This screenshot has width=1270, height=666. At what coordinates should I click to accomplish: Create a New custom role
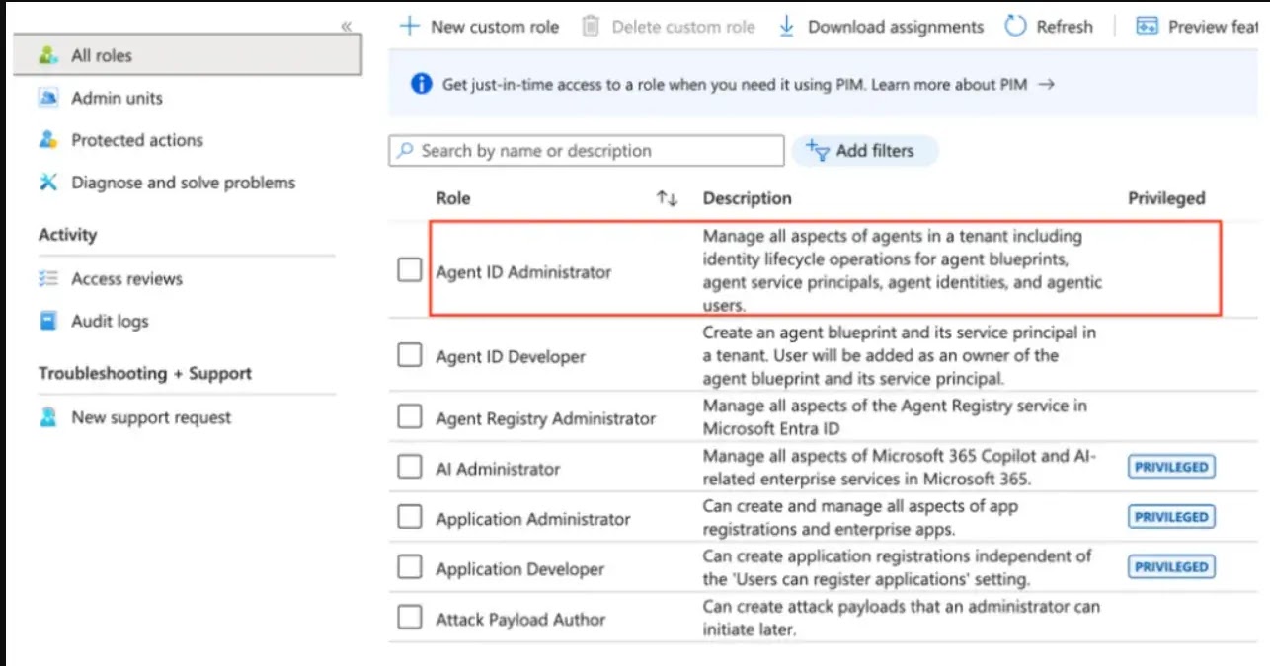click(x=479, y=26)
